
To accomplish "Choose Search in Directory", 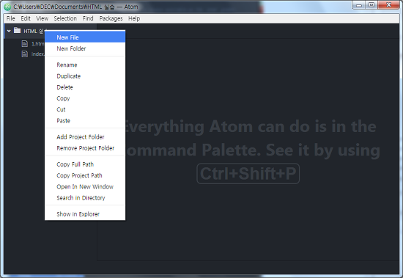I will pyautogui.click(x=85, y=198).
